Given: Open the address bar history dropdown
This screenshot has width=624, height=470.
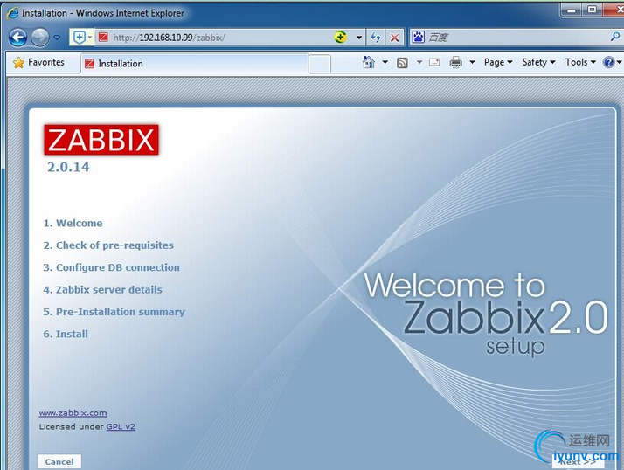Looking at the screenshot, I should (x=358, y=38).
